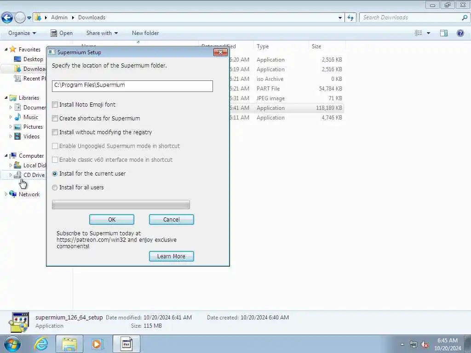Expand the Documents library
Screen dimensions: 471x353
click(x=11, y=107)
